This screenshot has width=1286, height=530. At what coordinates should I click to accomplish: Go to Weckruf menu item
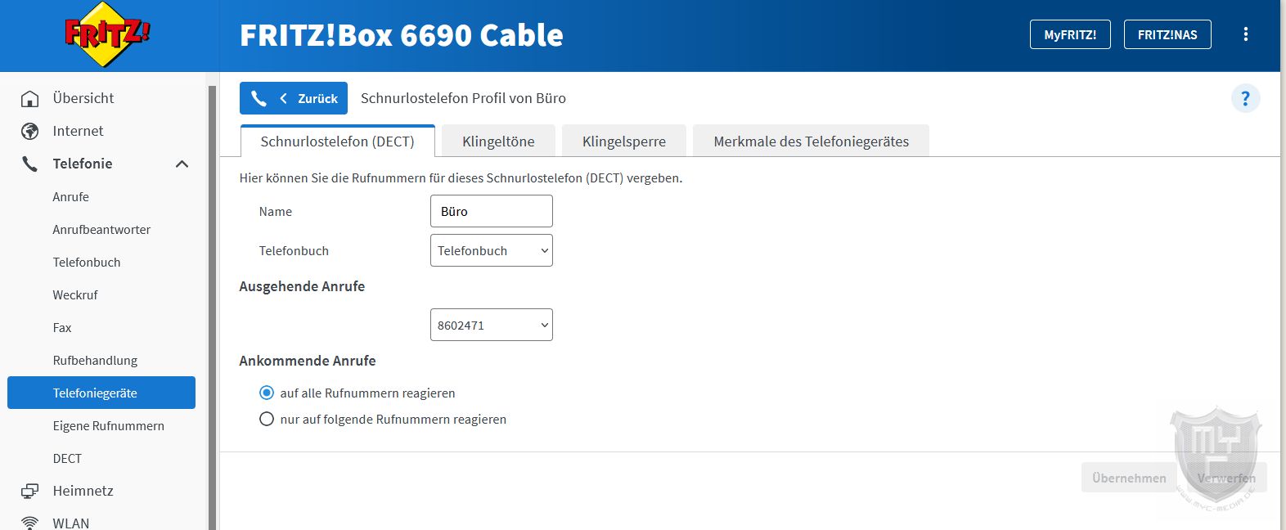pyautogui.click(x=75, y=294)
